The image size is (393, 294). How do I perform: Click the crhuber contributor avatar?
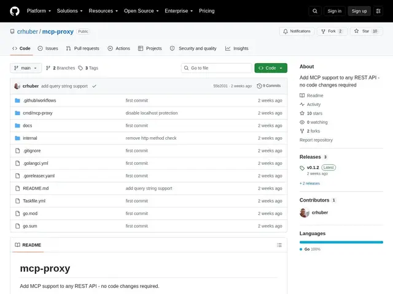(x=305, y=213)
